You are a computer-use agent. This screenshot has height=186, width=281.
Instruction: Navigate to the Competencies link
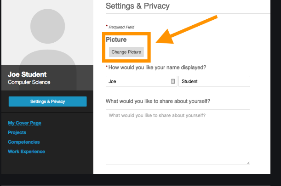pyautogui.click(x=24, y=142)
